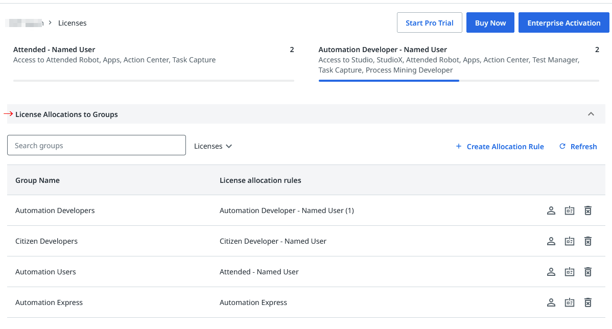Click the person icon for Citizen Developers
The height and width of the screenshot is (329, 612).
coord(551,241)
